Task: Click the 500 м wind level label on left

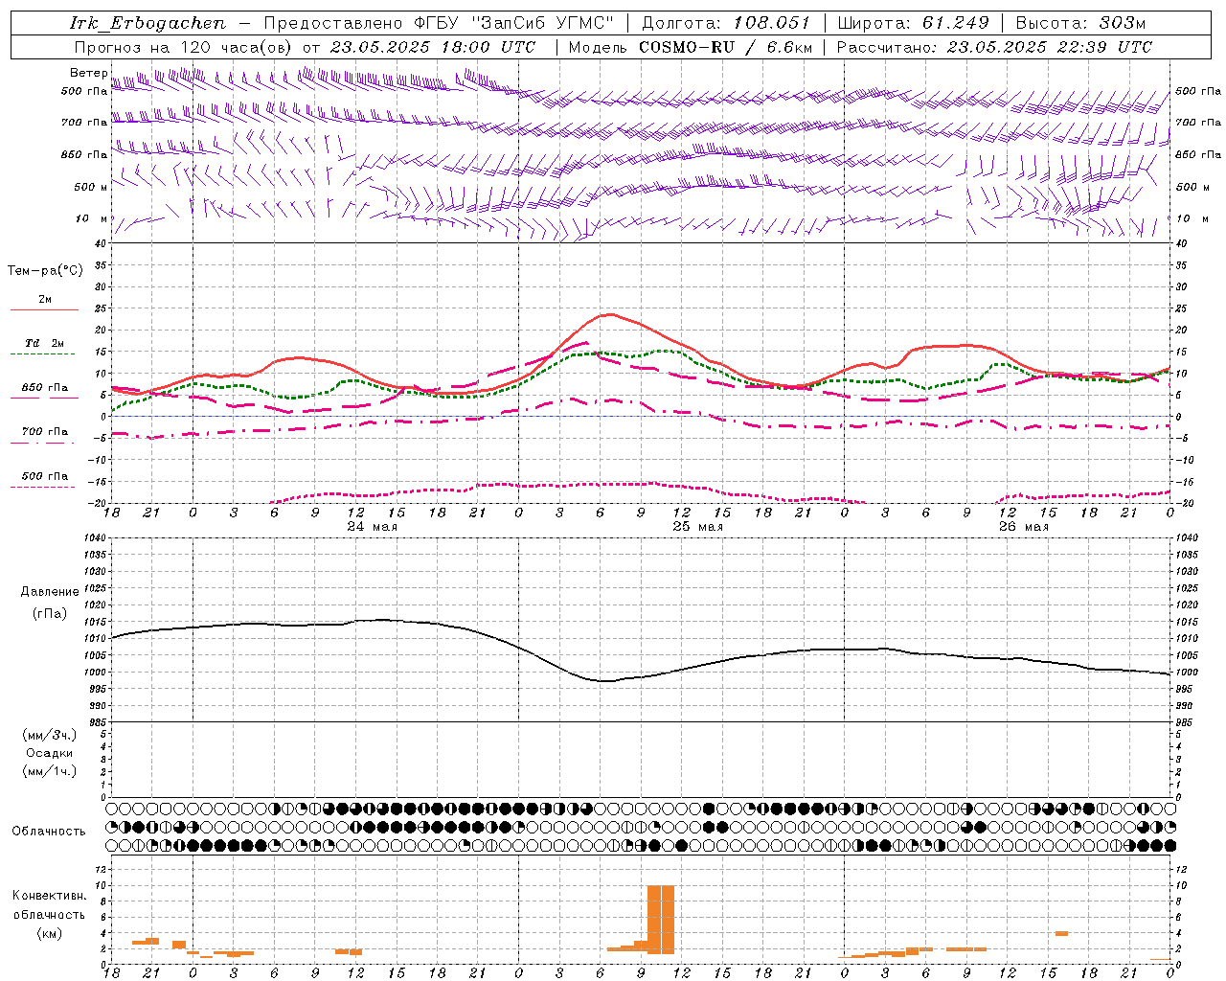Action: [91, 187]
